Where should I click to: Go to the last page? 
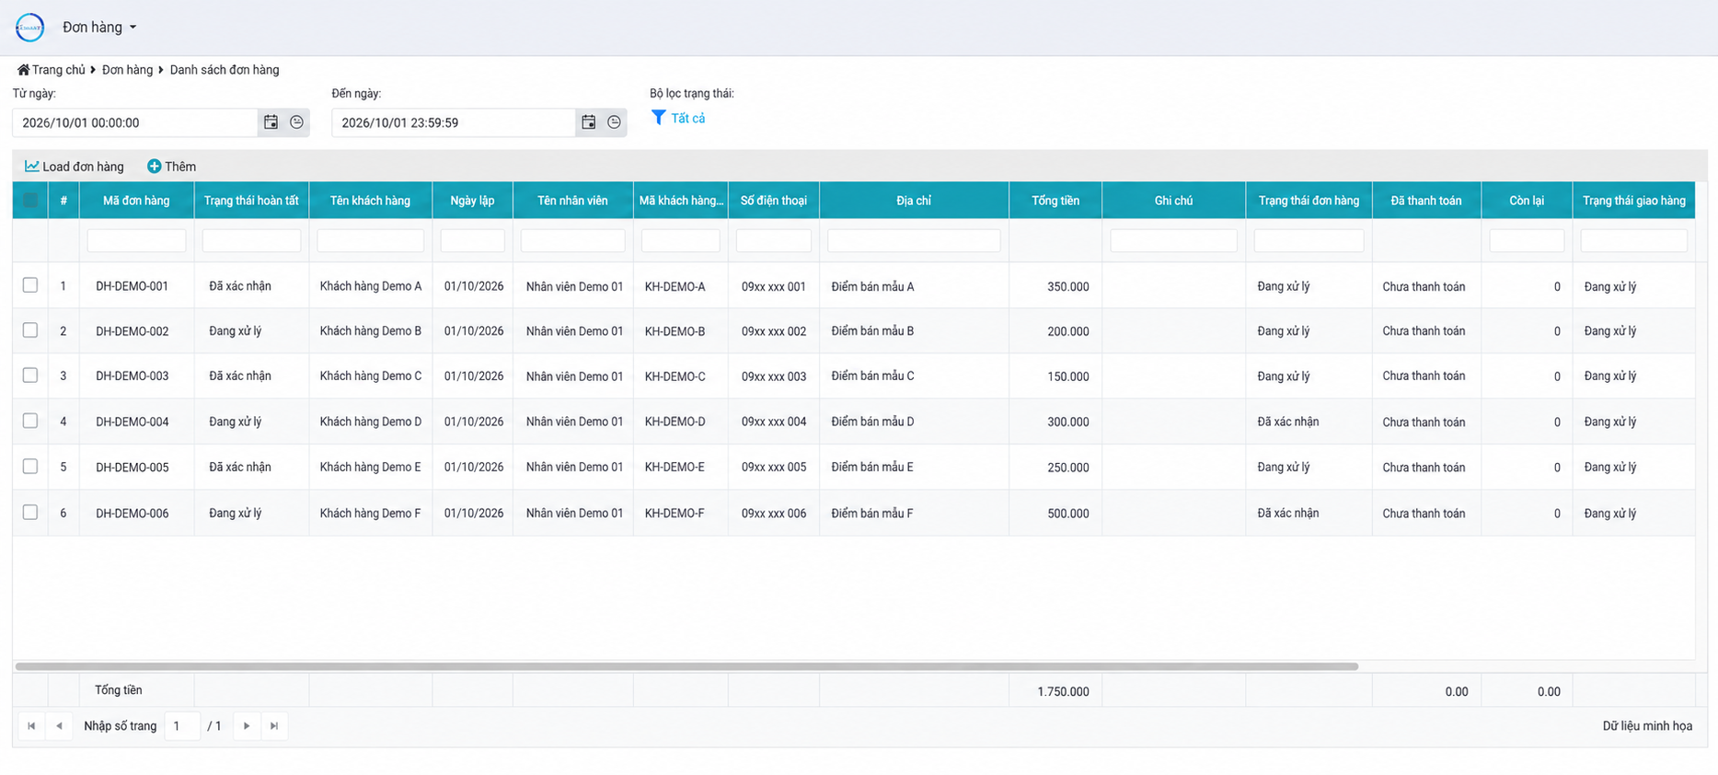[274, 726]
